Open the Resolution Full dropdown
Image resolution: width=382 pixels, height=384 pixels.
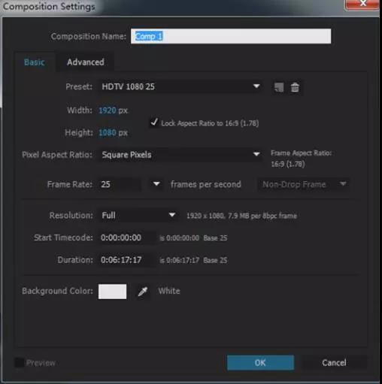tap(138, 215)
